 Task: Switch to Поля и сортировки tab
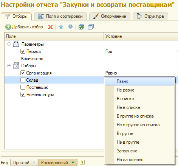point(60,16)
